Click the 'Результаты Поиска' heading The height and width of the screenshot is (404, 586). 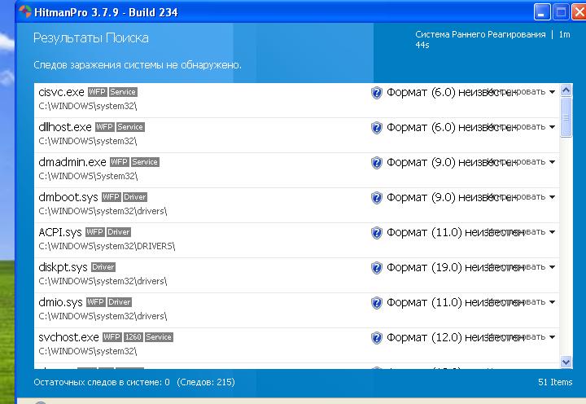pyautogui.click(x=91, y=37)
